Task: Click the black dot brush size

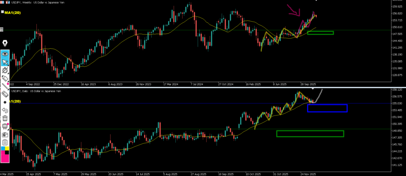Action: pos(5,102)
